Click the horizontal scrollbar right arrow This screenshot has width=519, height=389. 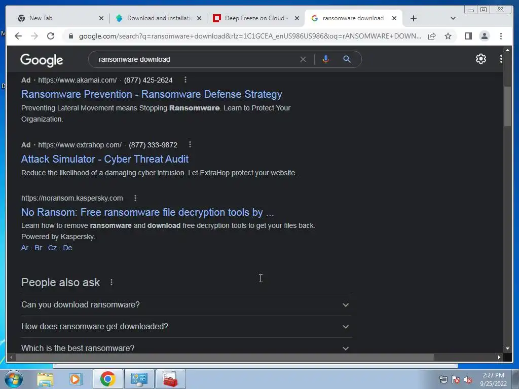499,357
